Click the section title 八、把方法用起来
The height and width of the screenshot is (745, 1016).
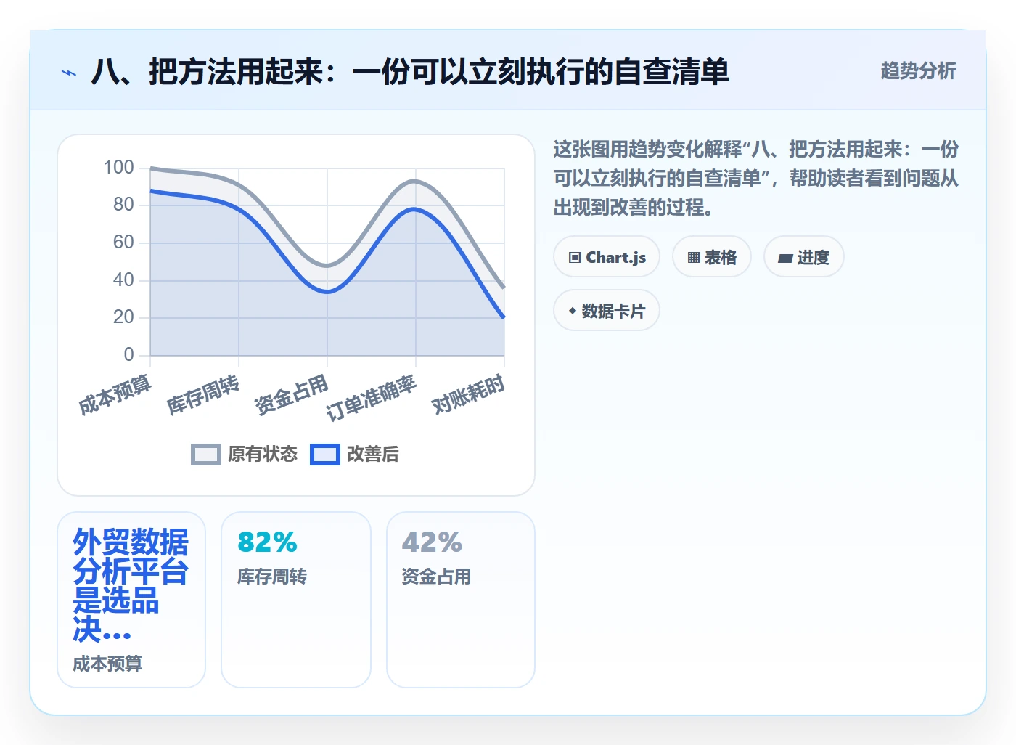click(410, 72)
